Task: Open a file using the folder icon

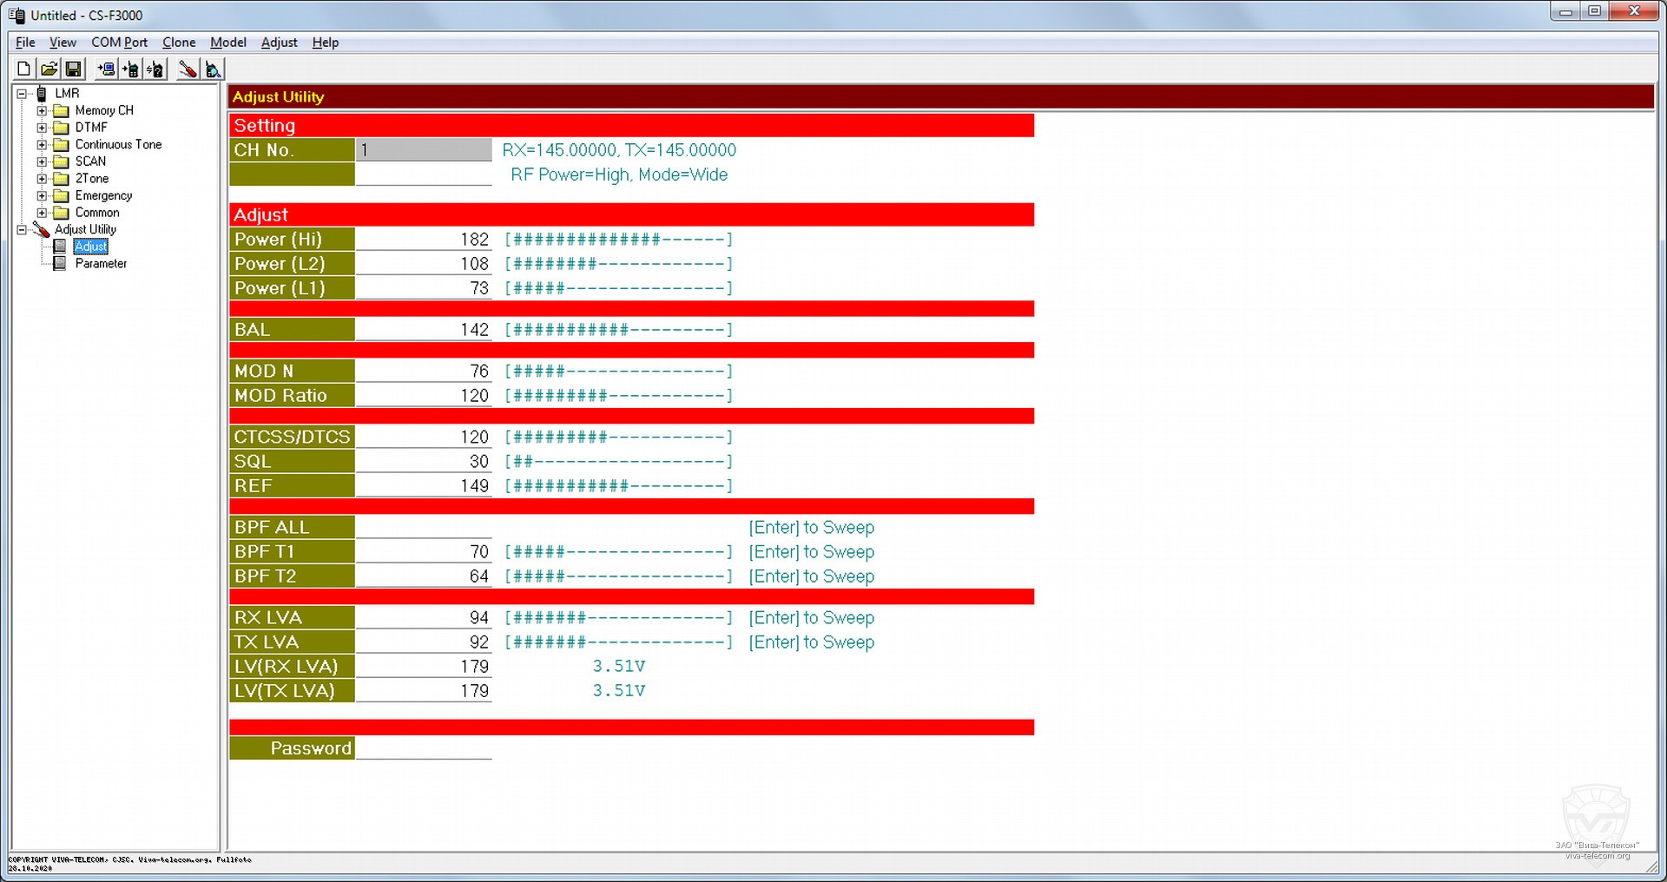Action: coord(49,69)
